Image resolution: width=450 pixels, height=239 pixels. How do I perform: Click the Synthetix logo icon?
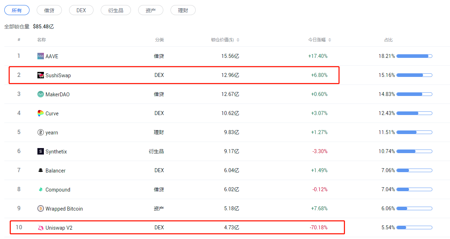(41, 151)
